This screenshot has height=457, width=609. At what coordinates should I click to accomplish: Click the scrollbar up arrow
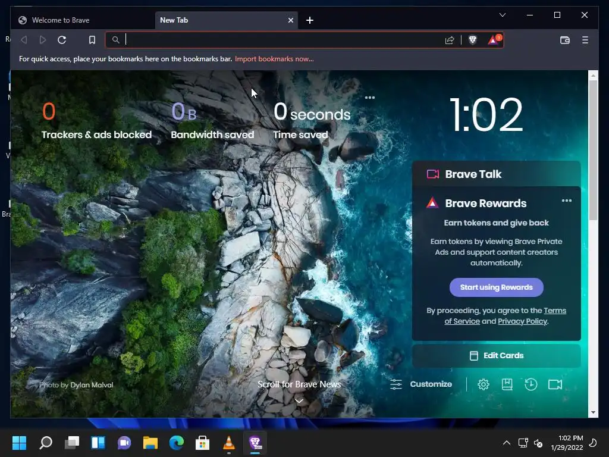[x=593, y=76]
